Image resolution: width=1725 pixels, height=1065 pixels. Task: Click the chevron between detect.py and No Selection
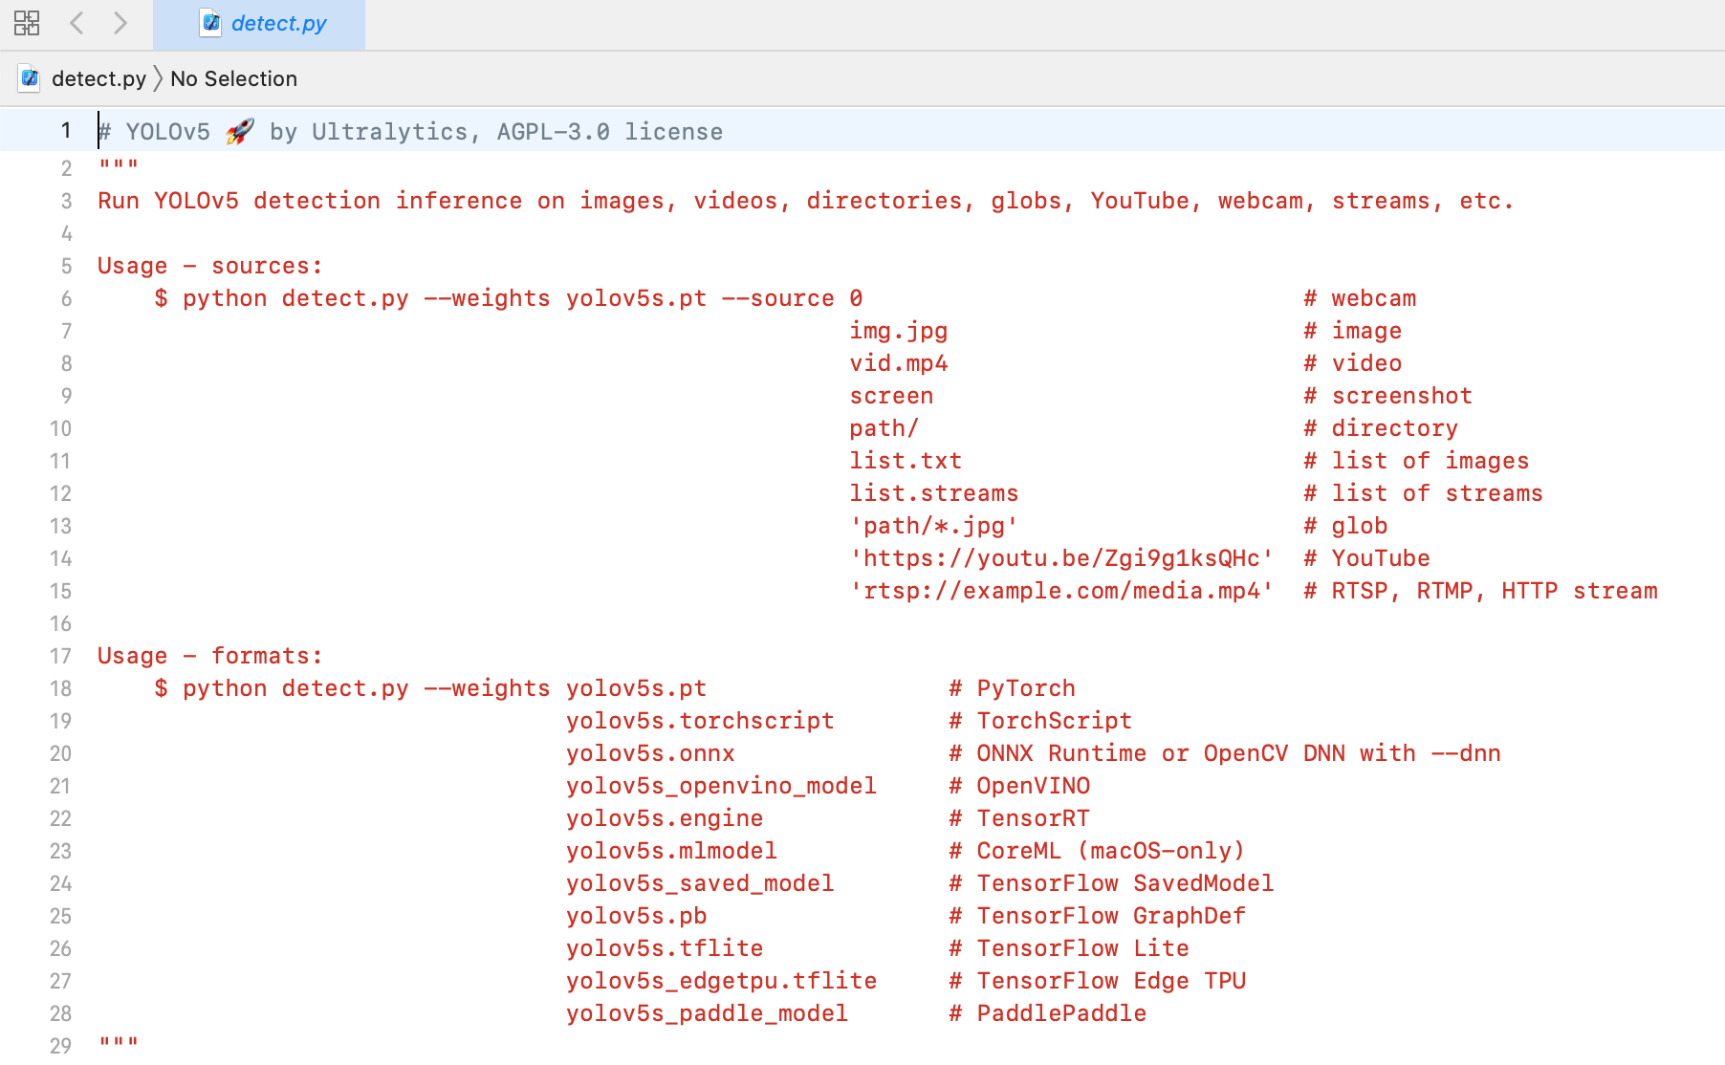tap(159, 78)
